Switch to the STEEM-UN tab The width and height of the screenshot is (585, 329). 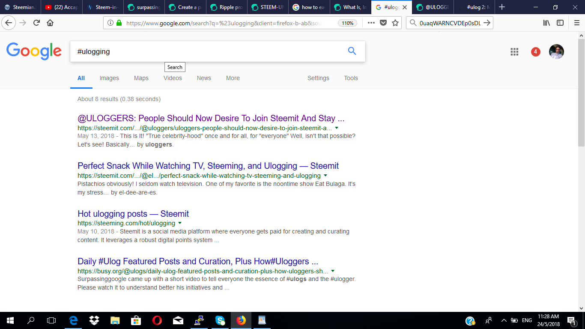click(x=267, y=7)
